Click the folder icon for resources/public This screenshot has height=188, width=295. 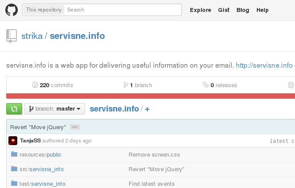[x=14, y=154]
